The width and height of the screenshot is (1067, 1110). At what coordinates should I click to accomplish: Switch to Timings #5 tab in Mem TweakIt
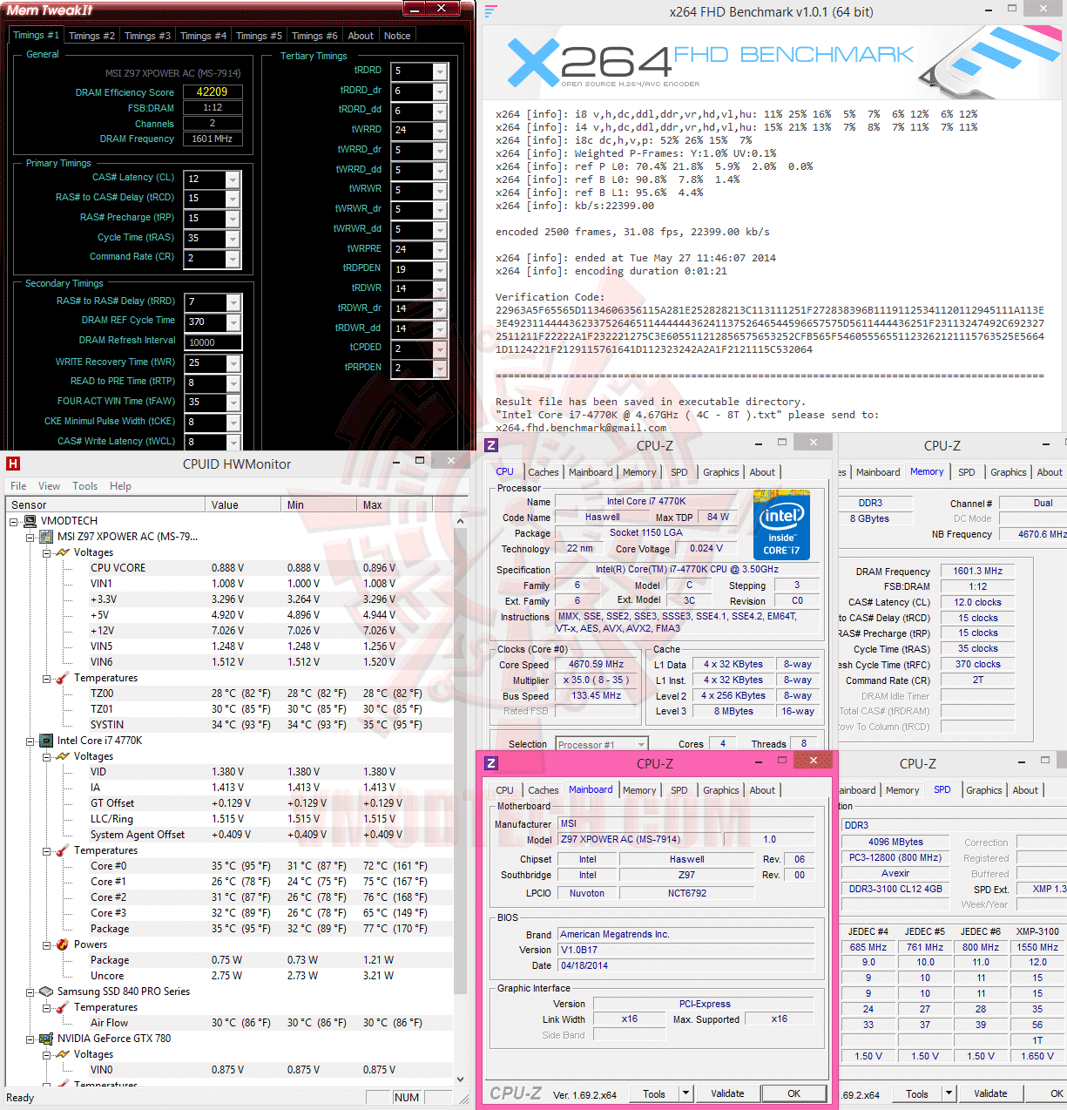point(259,36)
